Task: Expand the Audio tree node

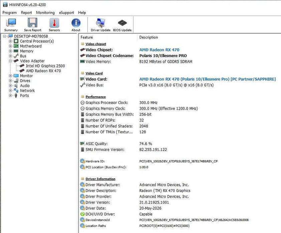Action: click(10, 86)
